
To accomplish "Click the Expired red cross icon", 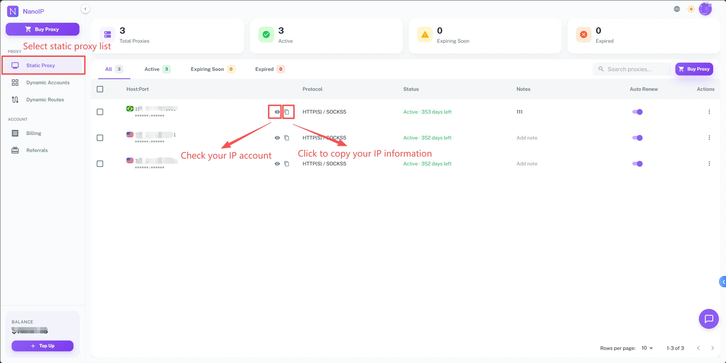I will pos(584,34).
